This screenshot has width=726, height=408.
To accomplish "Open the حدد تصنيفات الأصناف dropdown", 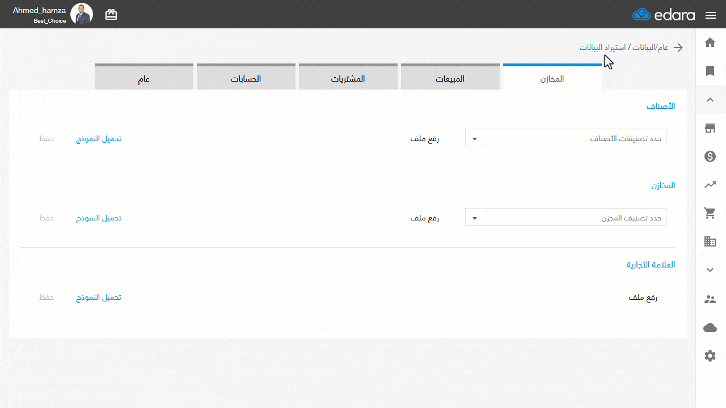I will 565,138.
